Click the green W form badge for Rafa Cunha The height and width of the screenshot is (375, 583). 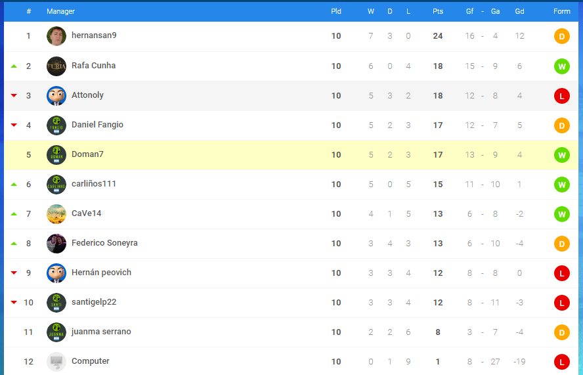click(x=562, y=66)
